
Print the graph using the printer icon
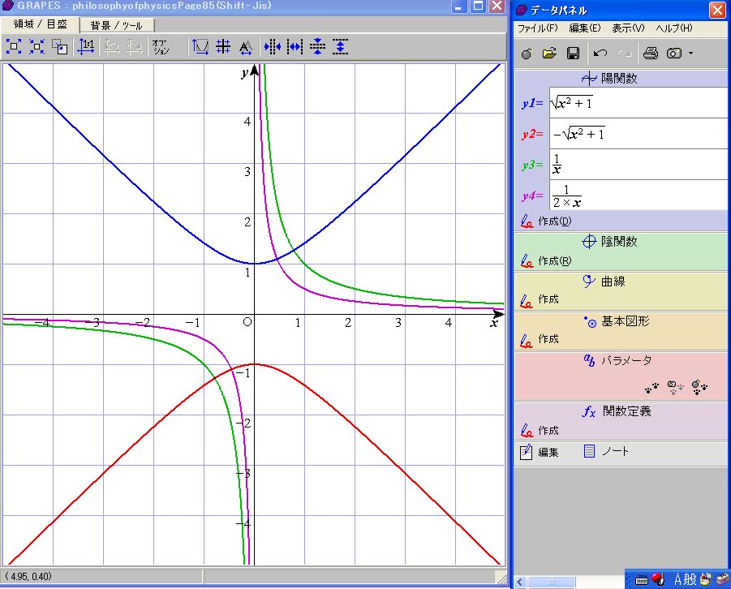tap(650, 54)
